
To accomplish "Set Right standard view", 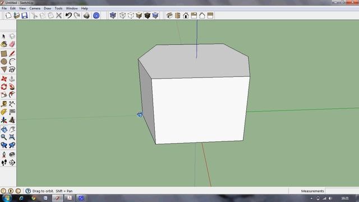I will pyautogui.click(x=194, y=15).
